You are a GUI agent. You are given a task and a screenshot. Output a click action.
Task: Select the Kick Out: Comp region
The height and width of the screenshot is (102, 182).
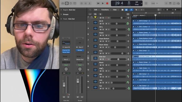(157, 58)
